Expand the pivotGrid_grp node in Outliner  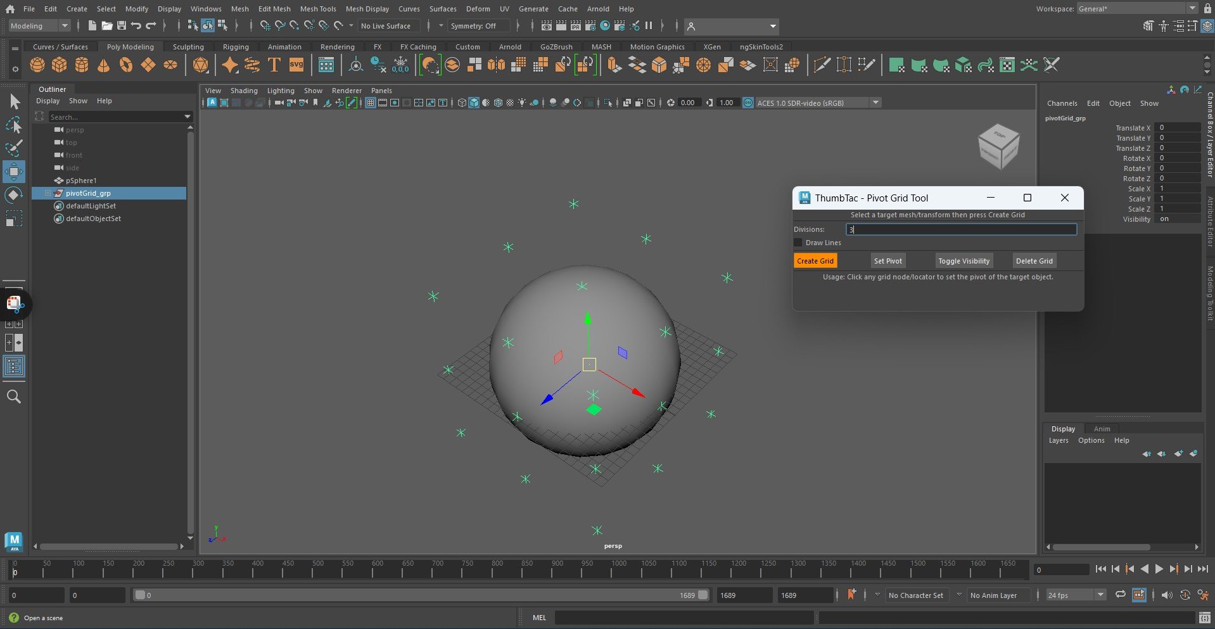[x=48, y=193]
